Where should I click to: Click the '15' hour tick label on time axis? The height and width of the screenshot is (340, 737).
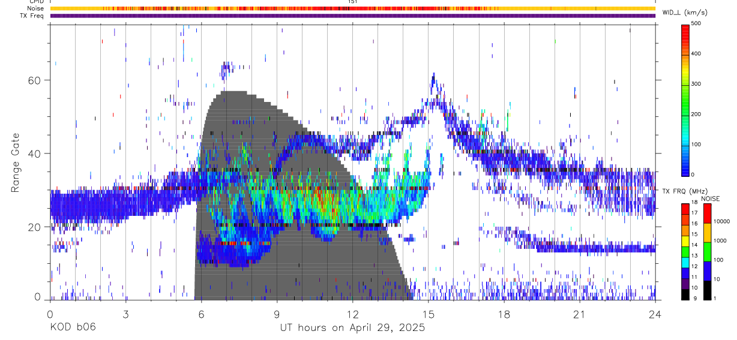tap(429, 314)
